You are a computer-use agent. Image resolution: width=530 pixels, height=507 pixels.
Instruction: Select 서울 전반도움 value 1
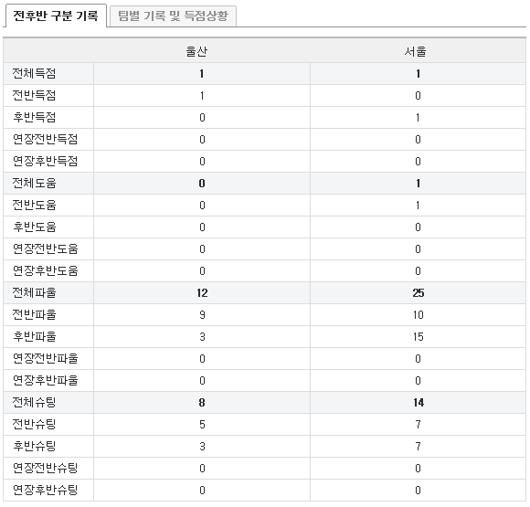pos(419,206)
